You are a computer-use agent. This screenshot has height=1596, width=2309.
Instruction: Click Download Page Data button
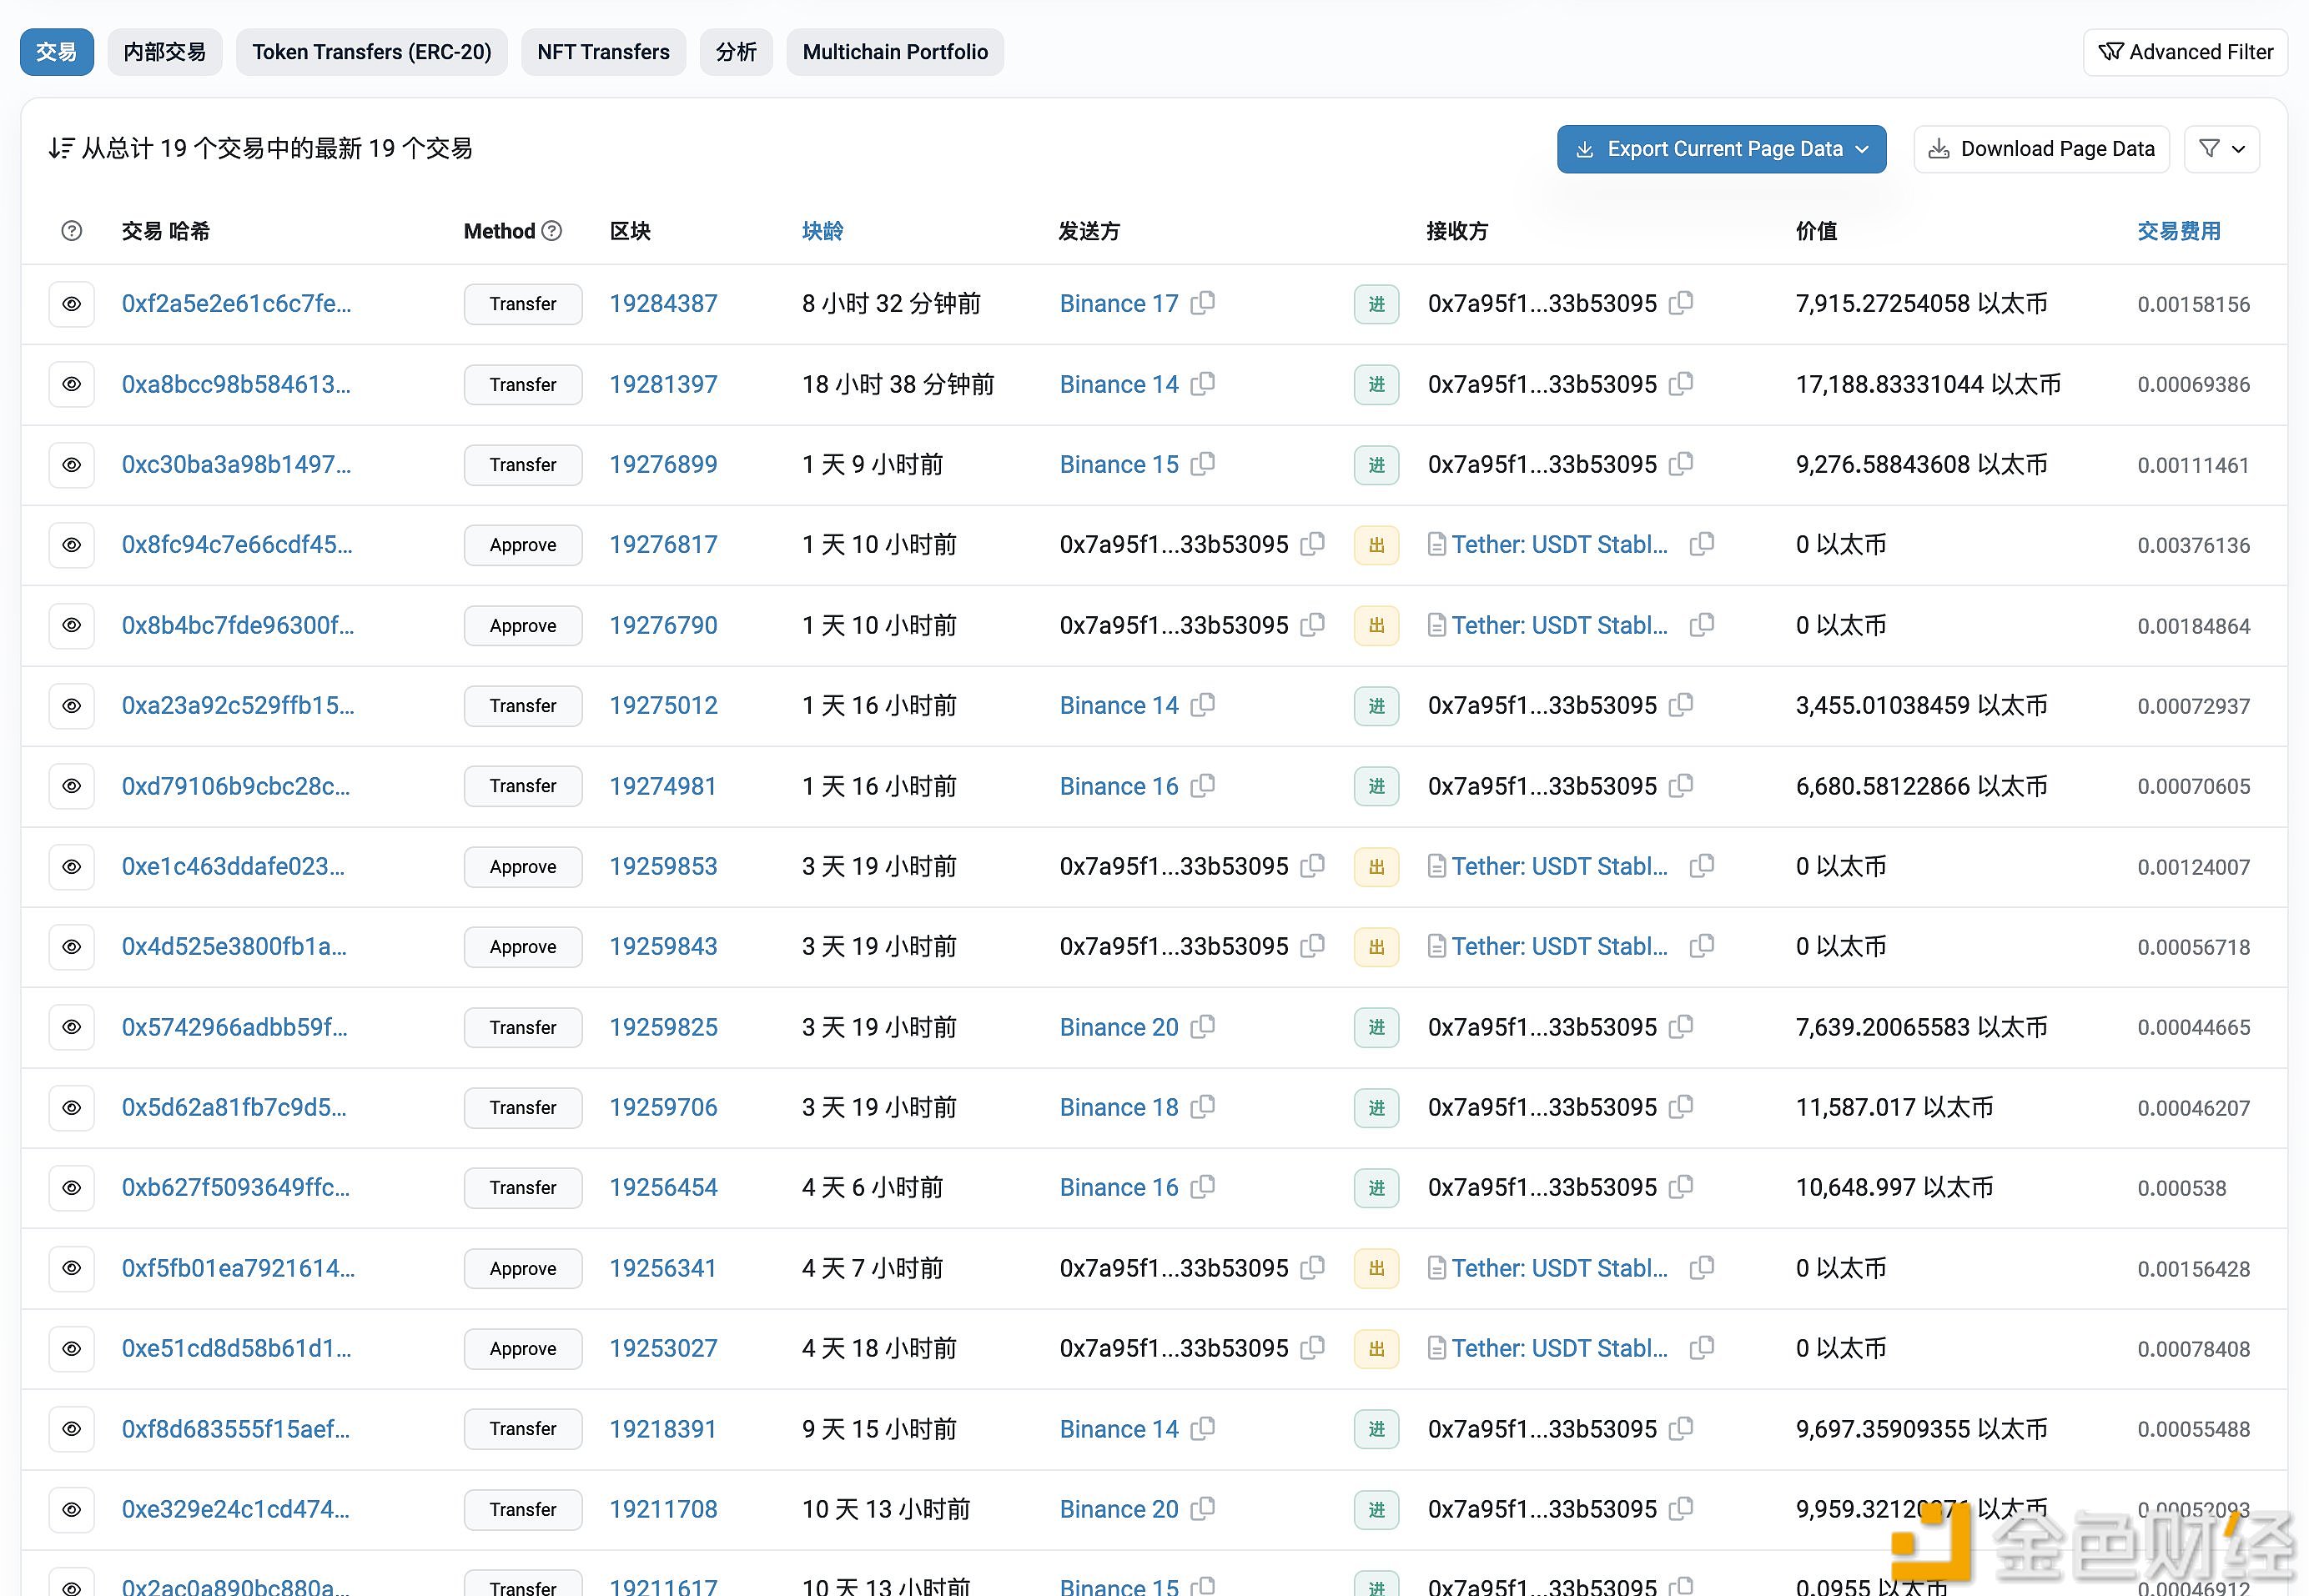pyautogui.click(x=2041, y=149)
